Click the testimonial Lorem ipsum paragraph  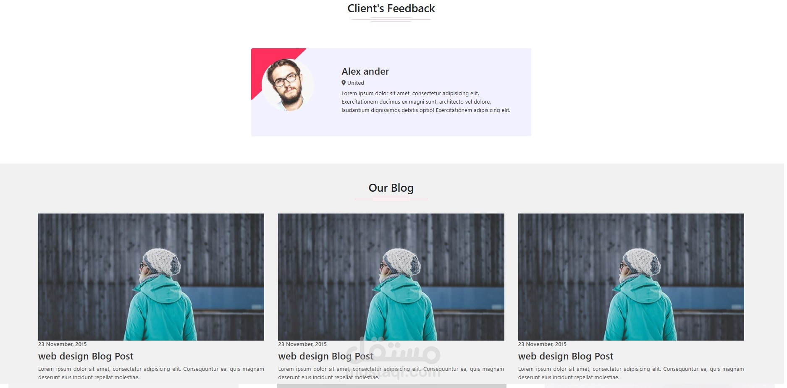[426, 102]
